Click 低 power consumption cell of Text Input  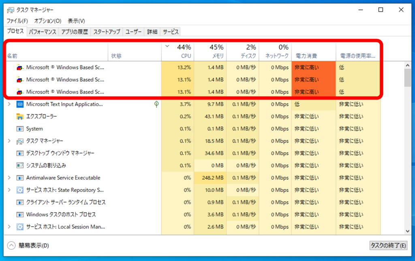(314, 104)
